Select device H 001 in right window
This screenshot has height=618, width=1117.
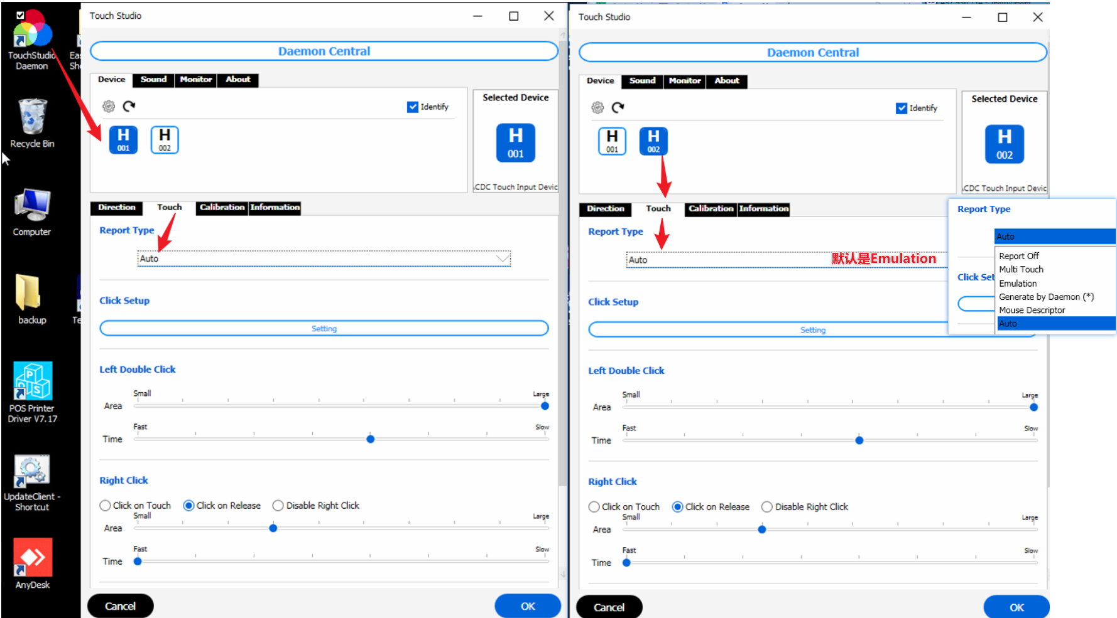[x=612, y=141]
